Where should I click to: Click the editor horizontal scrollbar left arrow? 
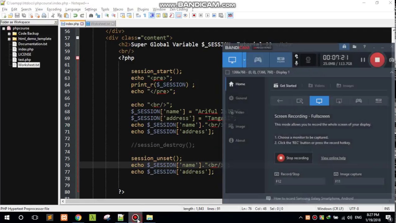coord(63,202)
